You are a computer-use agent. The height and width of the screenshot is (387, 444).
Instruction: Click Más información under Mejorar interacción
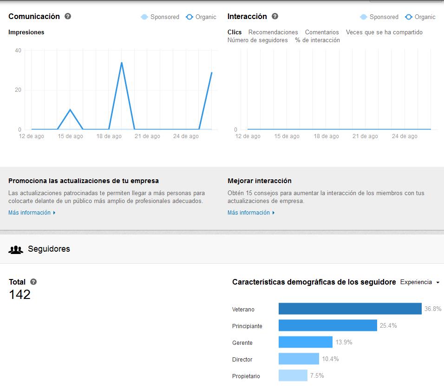(248, 212)
